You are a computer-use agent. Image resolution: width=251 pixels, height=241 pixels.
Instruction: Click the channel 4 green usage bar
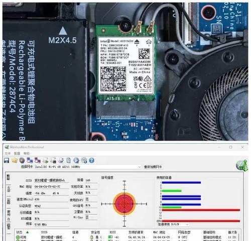tap(172, 191)
